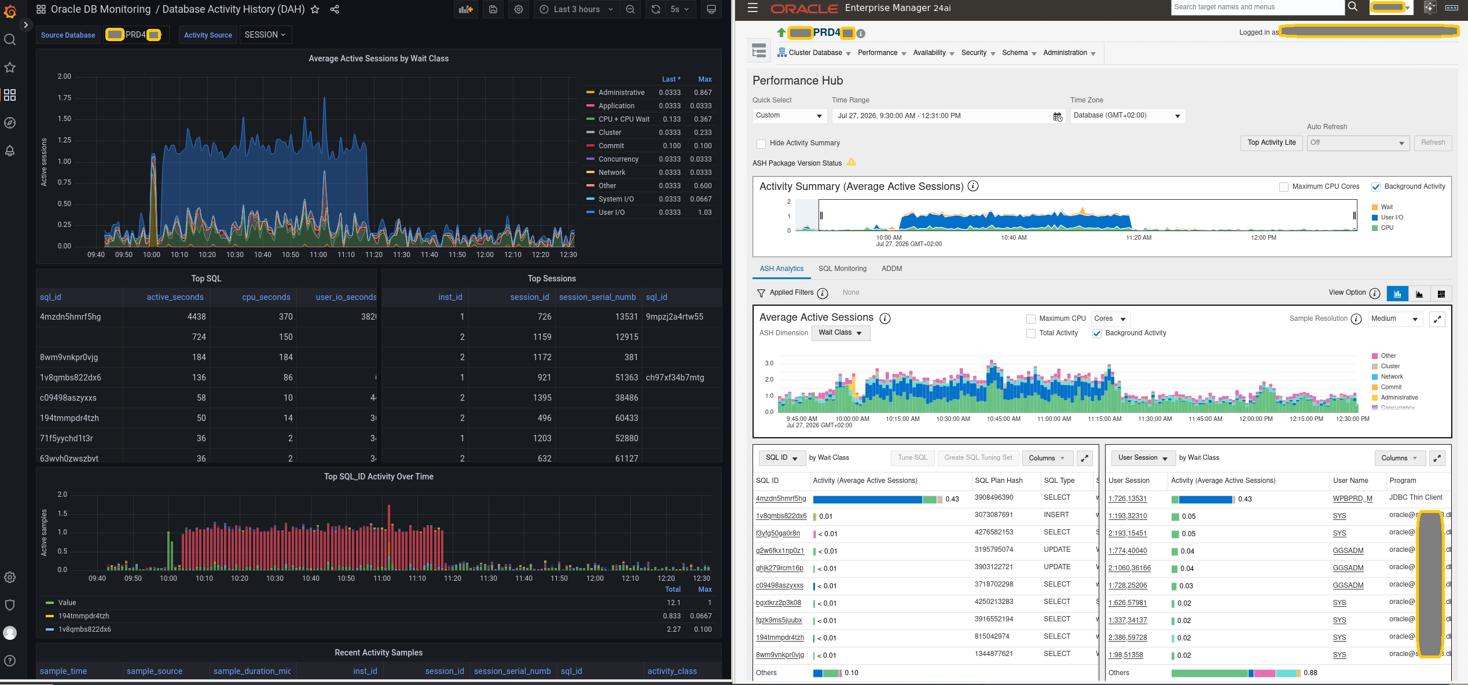Viewport: 1468px width, 685px height.
Task: Refresh the Grafana dashboard
Action: pos(655,9)
